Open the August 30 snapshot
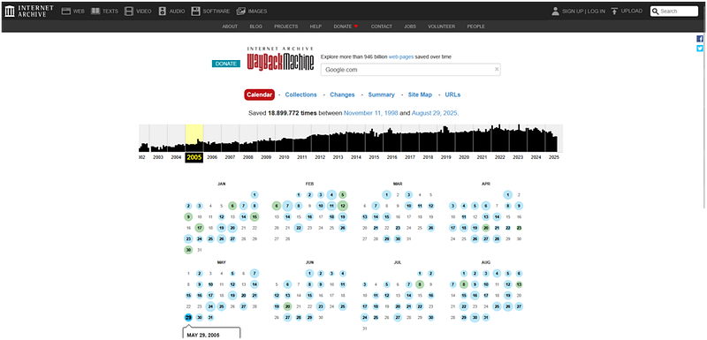This screenshot has height=340, width=707. click(475, 317)
